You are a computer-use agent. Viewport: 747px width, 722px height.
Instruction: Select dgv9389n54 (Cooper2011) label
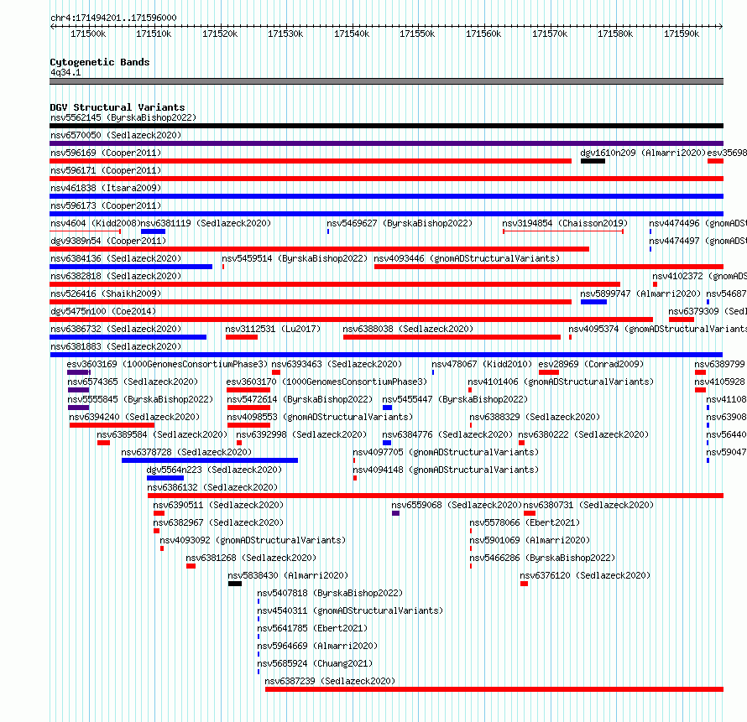108,241
